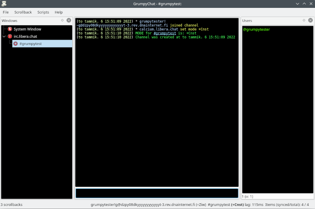Open the Help menu
The height and width of the screenshot is (209, 315).
point(59,12)
